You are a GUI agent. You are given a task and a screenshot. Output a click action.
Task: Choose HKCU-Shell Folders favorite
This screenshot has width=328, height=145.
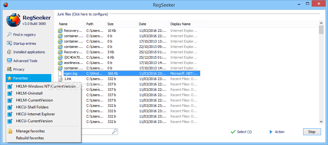point(43,107)
